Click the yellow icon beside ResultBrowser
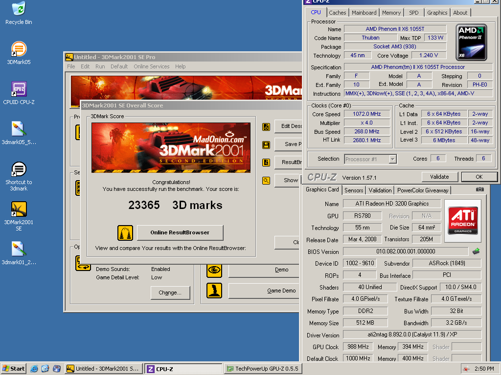The height and width of the screenshot is (375, 501). (266, 163)
